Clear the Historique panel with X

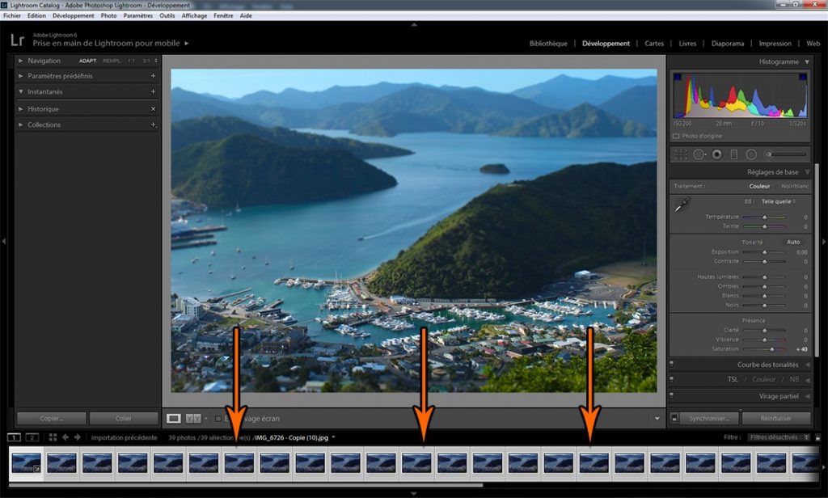pyautogui.click(x=153, y=108)
